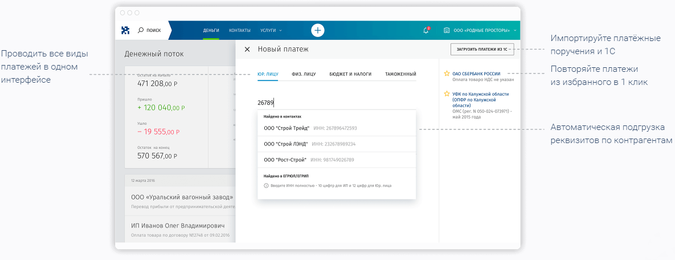Click the input field containing 26789
675x260 pixels.
336,103
